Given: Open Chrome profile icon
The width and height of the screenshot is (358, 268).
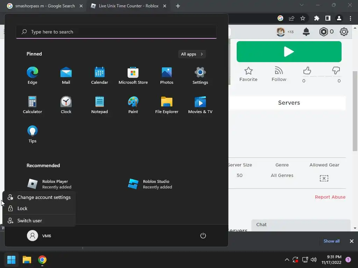Looking at the screenshot, I should click(x=339, y=18).
